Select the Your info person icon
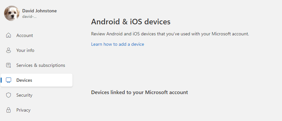This screenshot has width=282, height=121. point(8,50)
